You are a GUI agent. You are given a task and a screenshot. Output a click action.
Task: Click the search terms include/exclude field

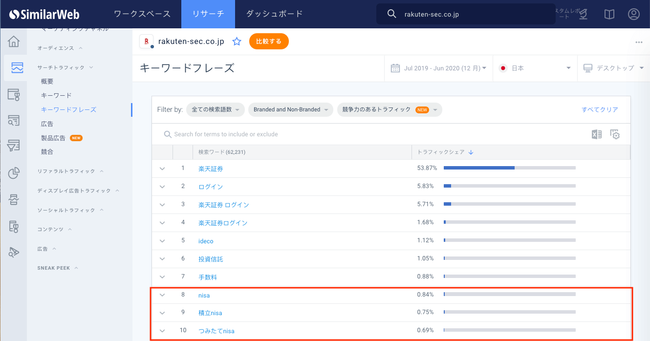293,134
